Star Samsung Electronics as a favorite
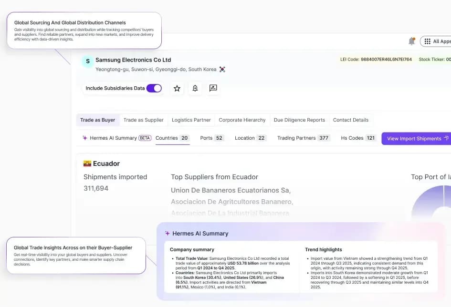Viewport: 451px width, 307px height. (x=177, y=88)
